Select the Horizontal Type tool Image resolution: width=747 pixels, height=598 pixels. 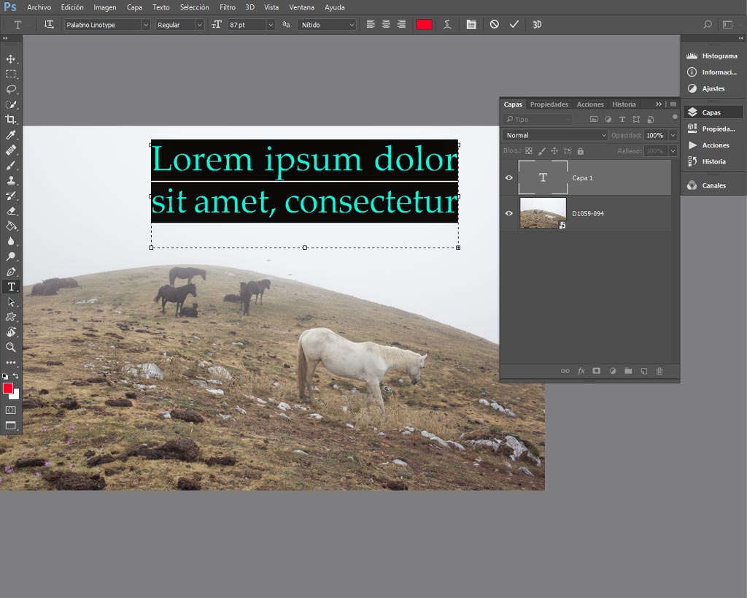(x=11, y=287)
